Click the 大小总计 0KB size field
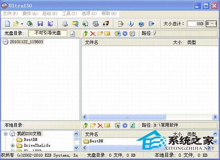The height and width of the screenshot is (160, 220). click(x=196, y=24)
